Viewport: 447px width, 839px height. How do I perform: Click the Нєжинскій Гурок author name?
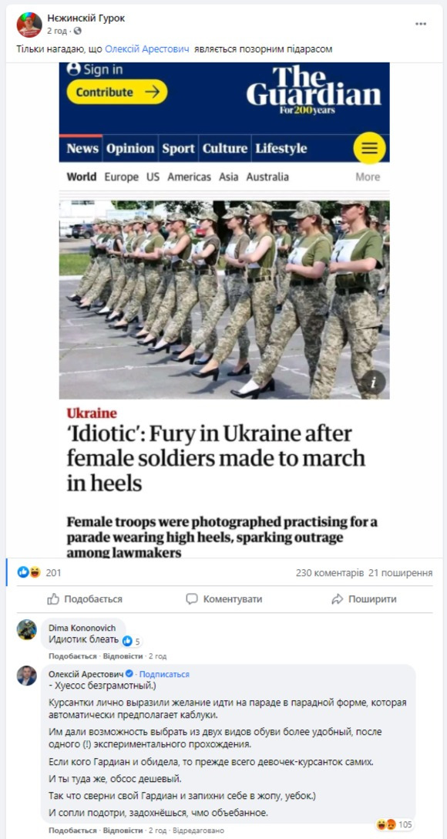click(86, 19)
